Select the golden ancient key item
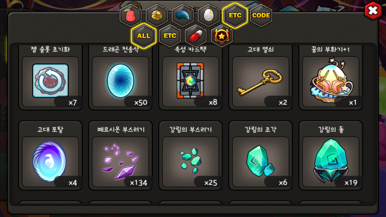 (x=261, y=77)
